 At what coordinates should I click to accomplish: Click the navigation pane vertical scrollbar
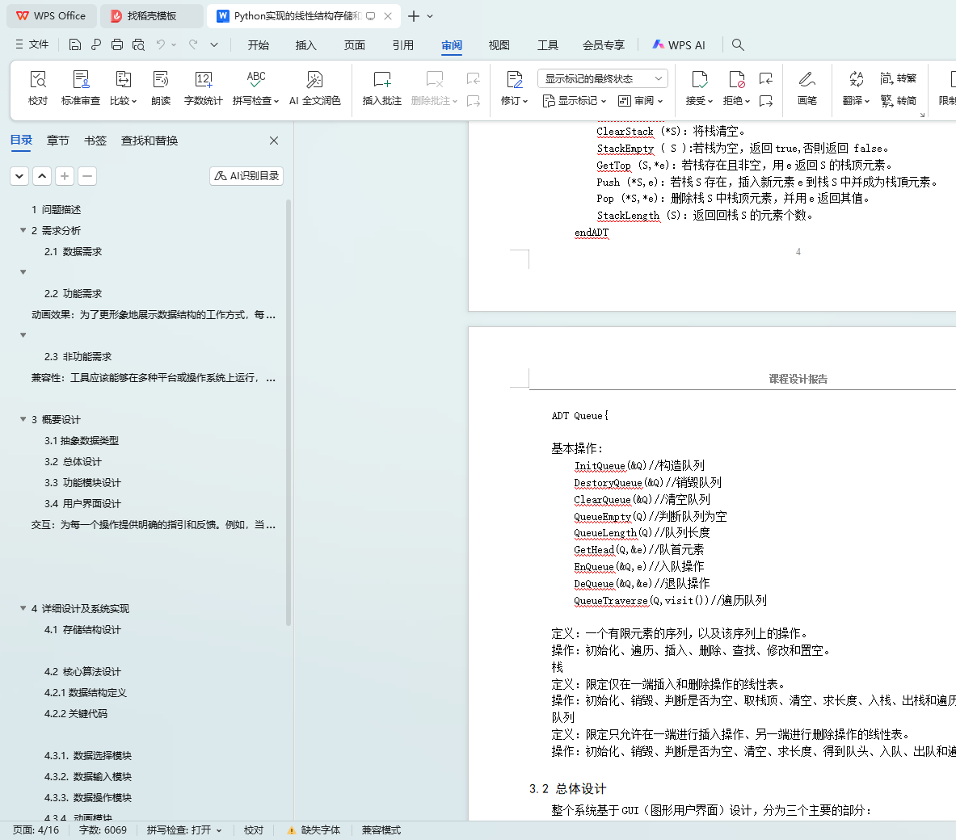tap(288, 404)
